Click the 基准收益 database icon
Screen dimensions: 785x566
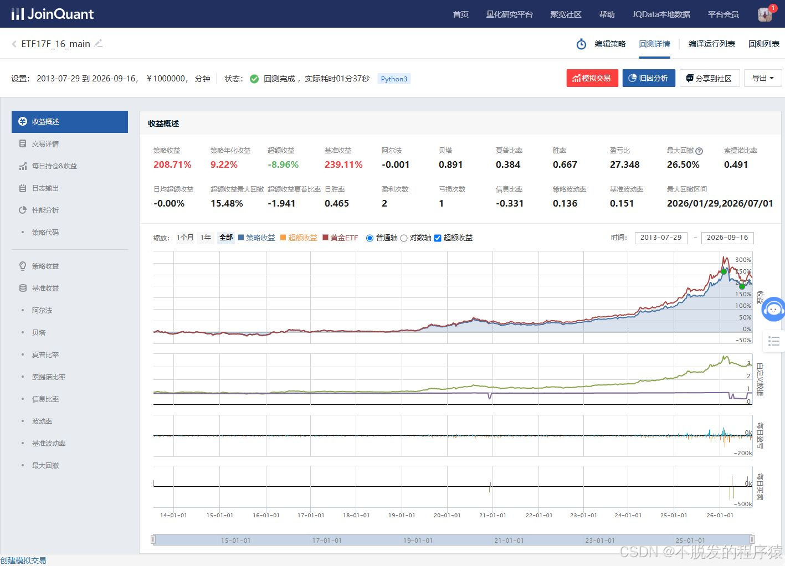point(23,288)
